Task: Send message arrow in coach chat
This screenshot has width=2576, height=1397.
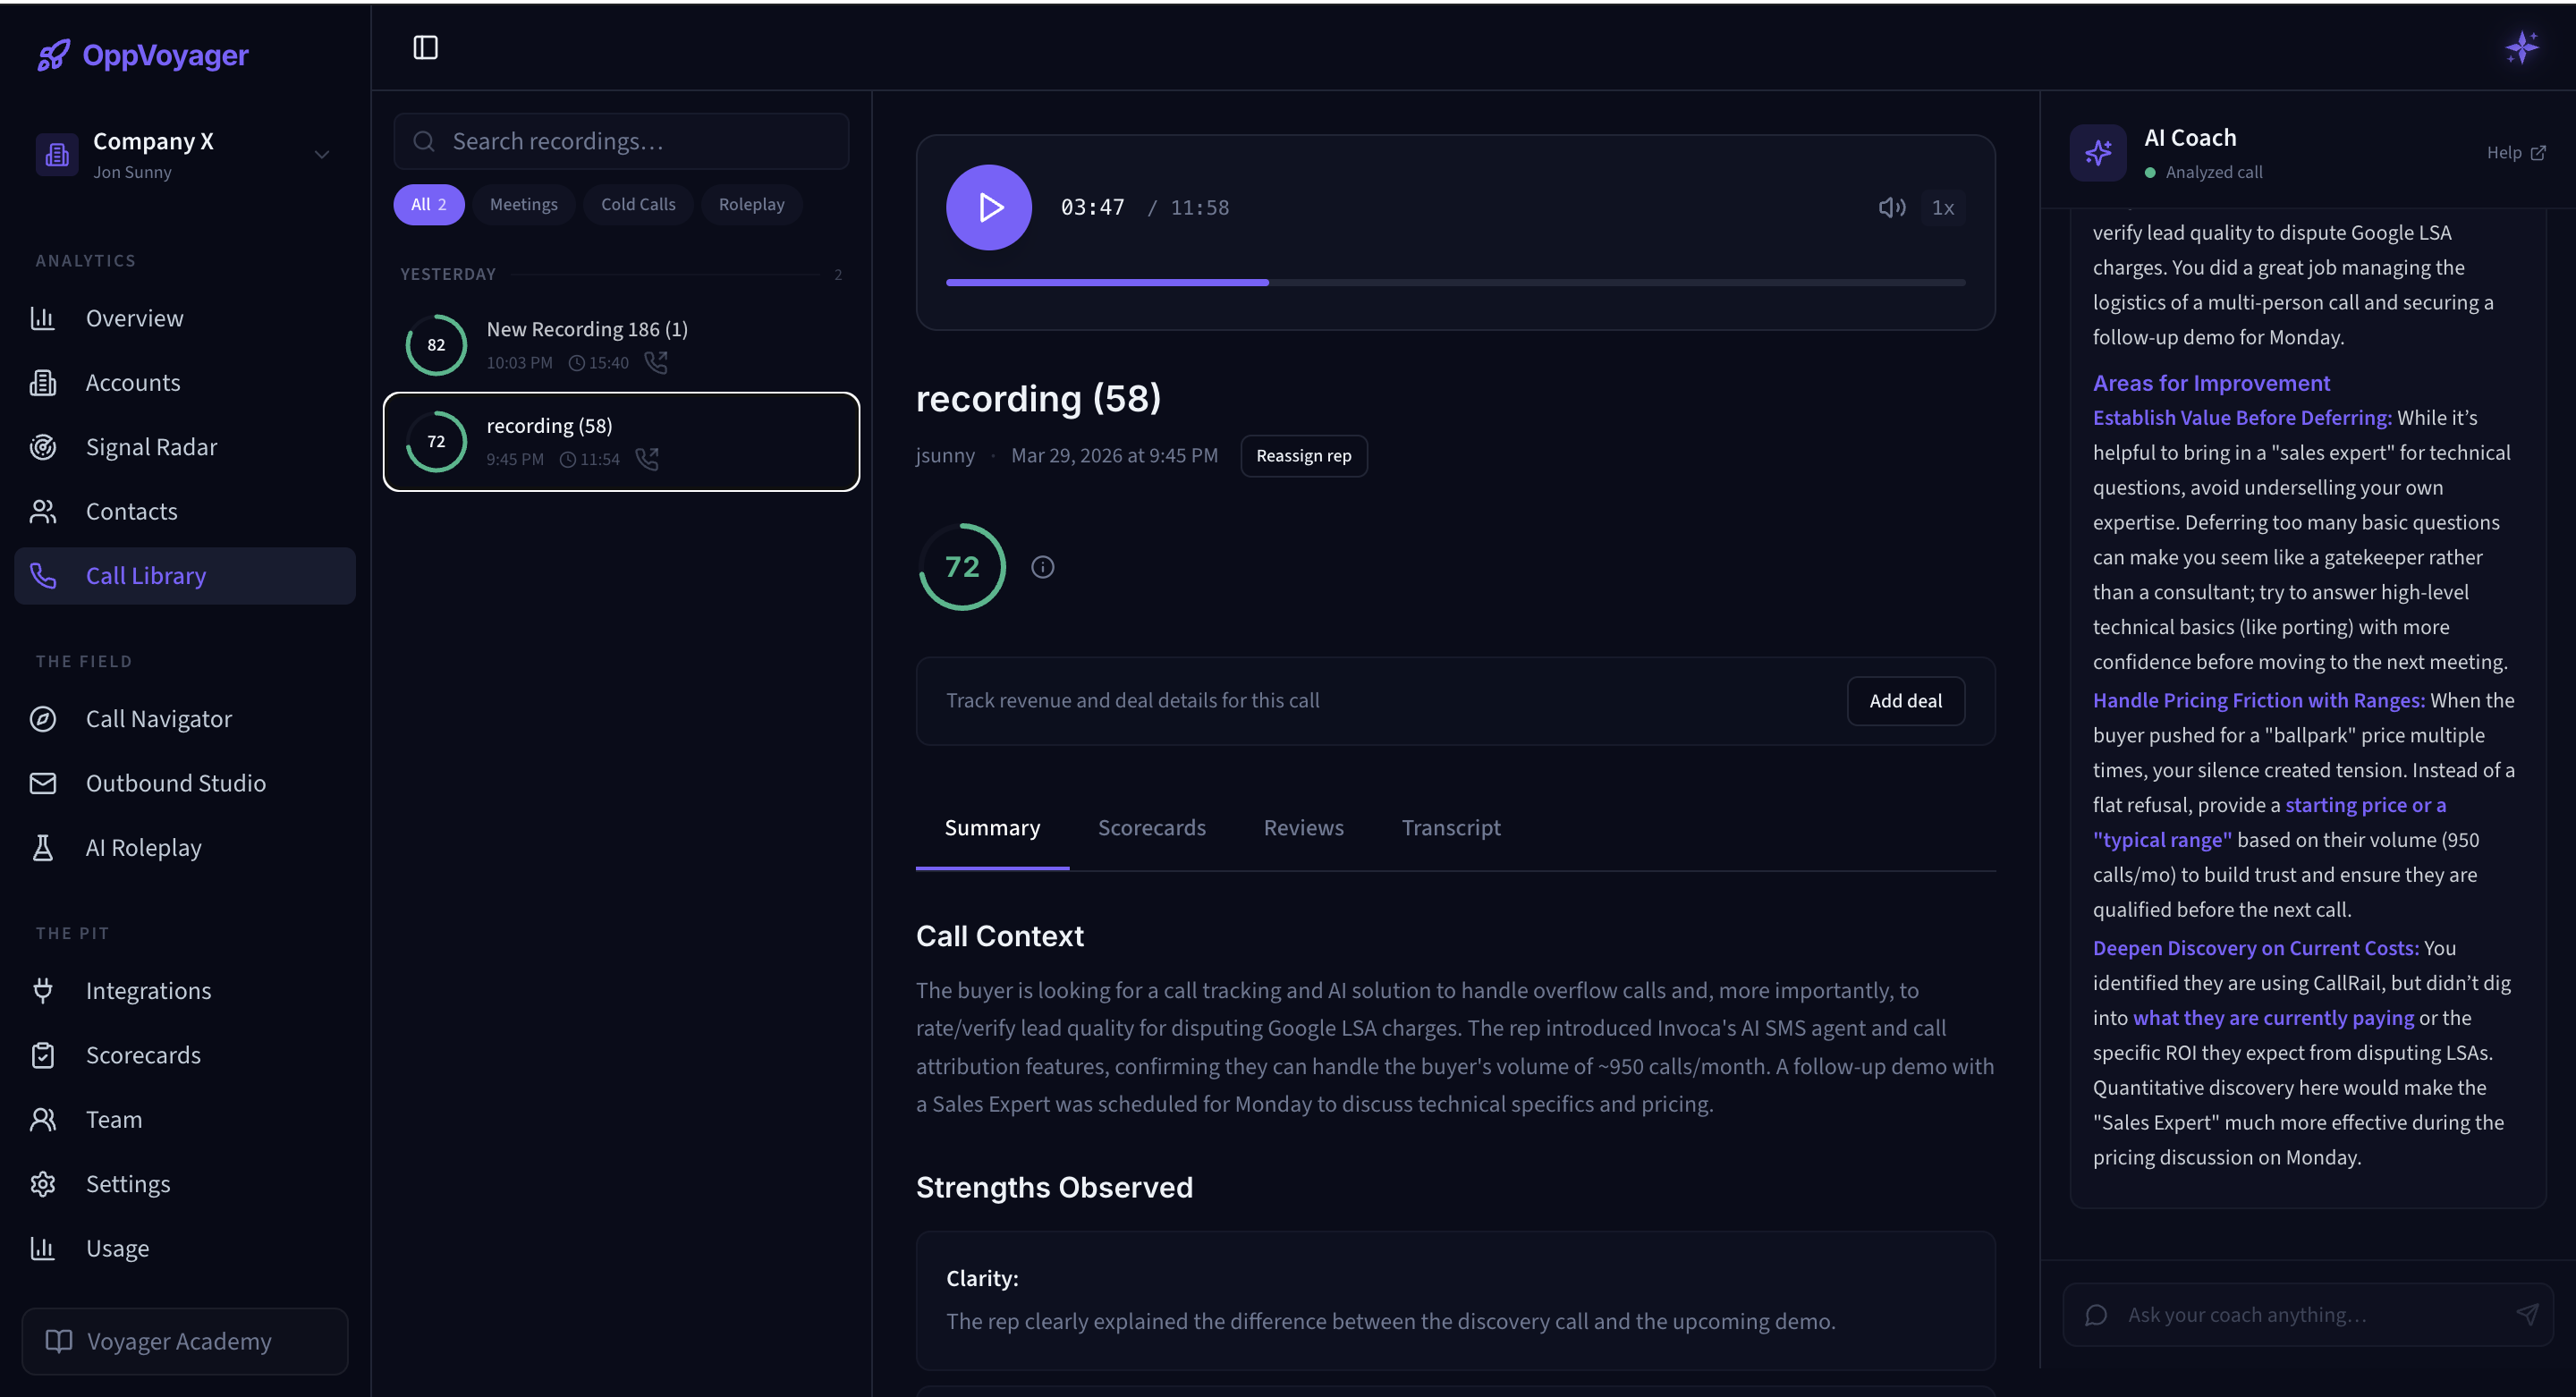Action: click(x=2526, y=1314)
